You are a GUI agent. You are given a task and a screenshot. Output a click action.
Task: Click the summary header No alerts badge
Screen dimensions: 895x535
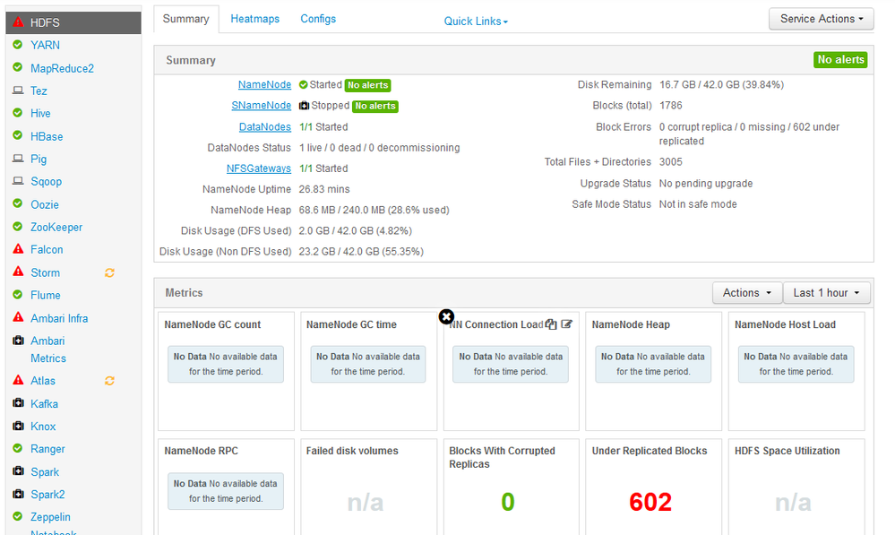(x=840, y=59)
